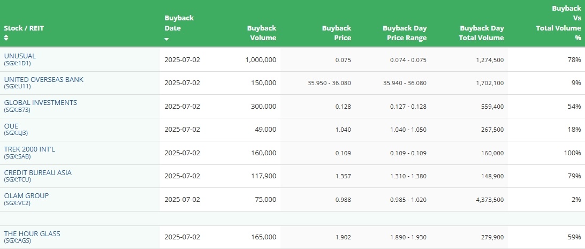The width and height of the screenshot is (585, 249).
Task: Click the 100% value for Trek 2000
Action: click(573, 153)
